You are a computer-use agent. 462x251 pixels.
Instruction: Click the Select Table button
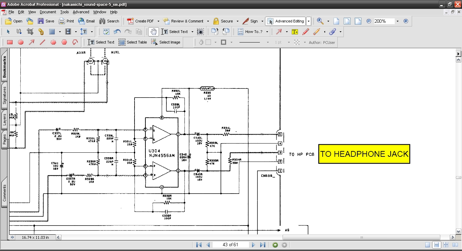pyautogui.click(x=133, y=42)
